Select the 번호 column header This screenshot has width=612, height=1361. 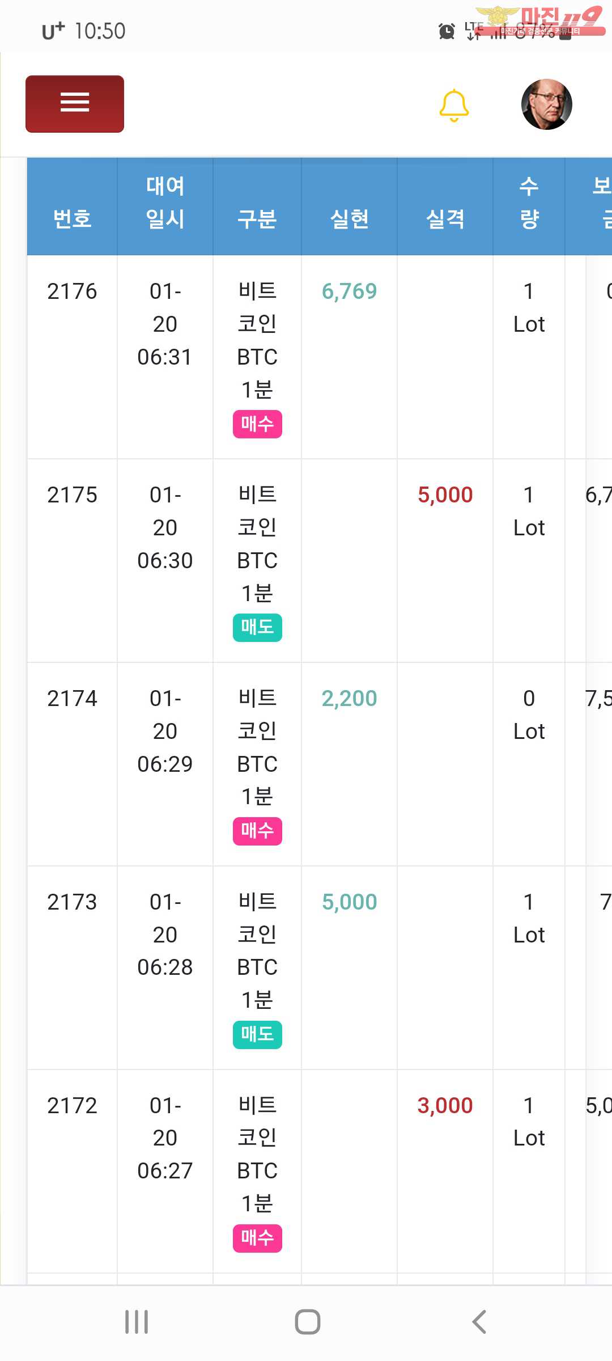point(72,218)
